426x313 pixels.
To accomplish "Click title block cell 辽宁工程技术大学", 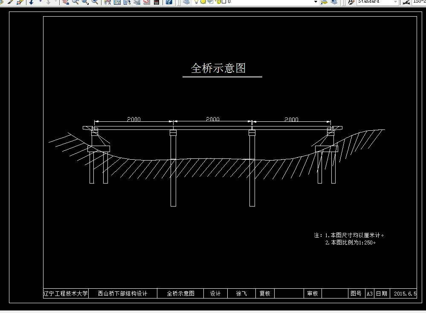I will [66, 293].
